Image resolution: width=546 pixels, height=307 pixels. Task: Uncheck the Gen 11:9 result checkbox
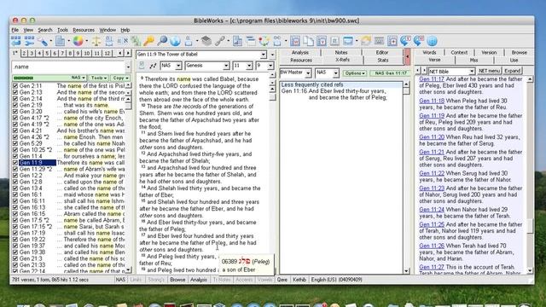coord(15,163)
